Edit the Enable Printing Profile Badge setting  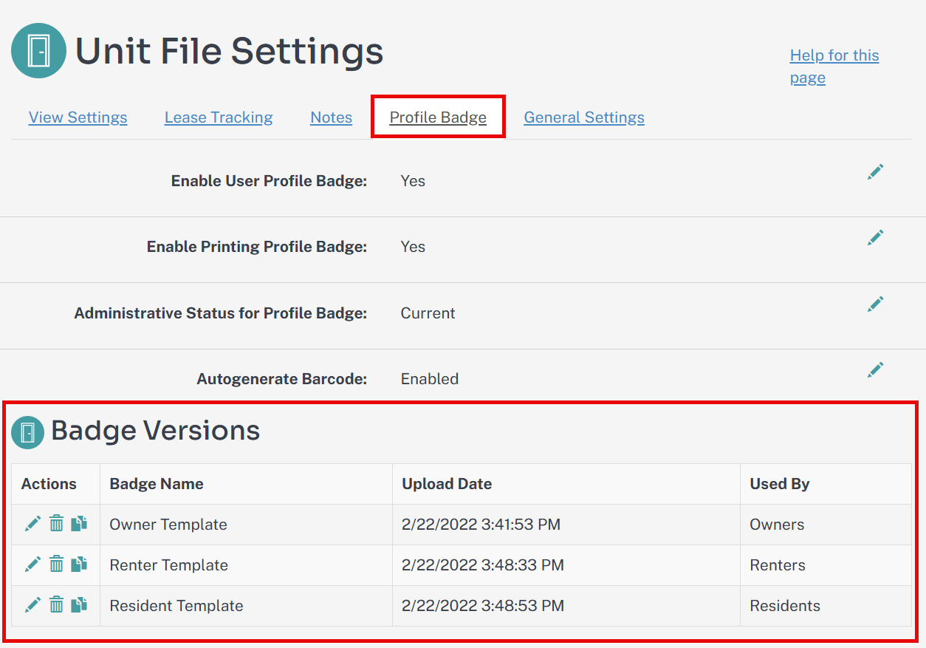875,237
